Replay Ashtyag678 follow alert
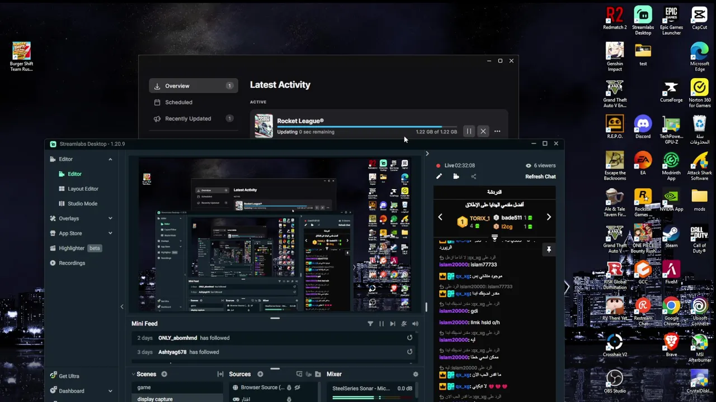The width and height of the screenshot is (716, 402). (409, 352)
